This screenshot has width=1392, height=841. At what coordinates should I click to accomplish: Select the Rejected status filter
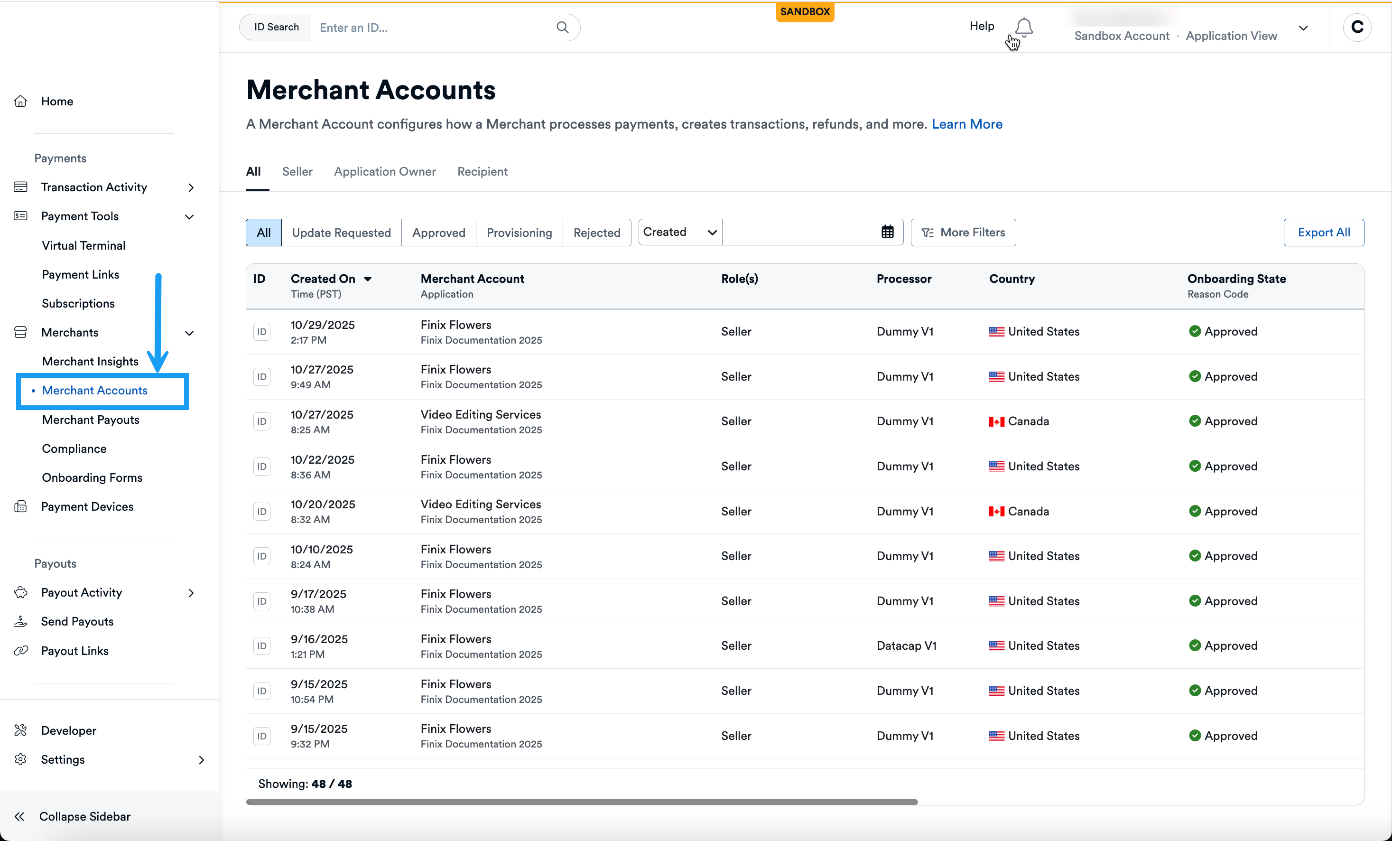click(596, 232)
